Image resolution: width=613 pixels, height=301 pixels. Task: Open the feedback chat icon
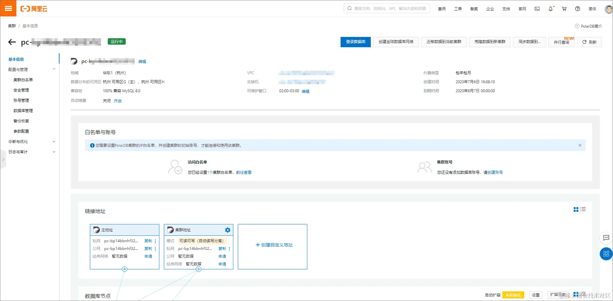coord(606,238)
